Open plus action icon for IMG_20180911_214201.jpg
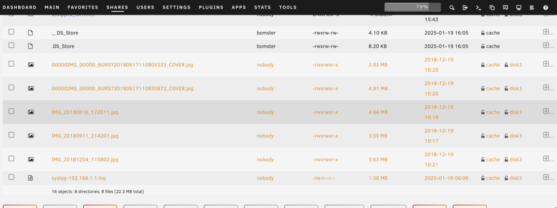Screen dimensions: 557x208 [546, 135]
